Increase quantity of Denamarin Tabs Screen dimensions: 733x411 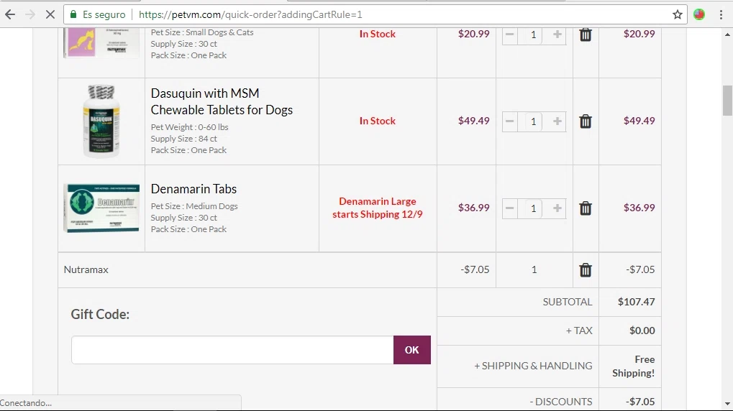click(x=557, y=208)
